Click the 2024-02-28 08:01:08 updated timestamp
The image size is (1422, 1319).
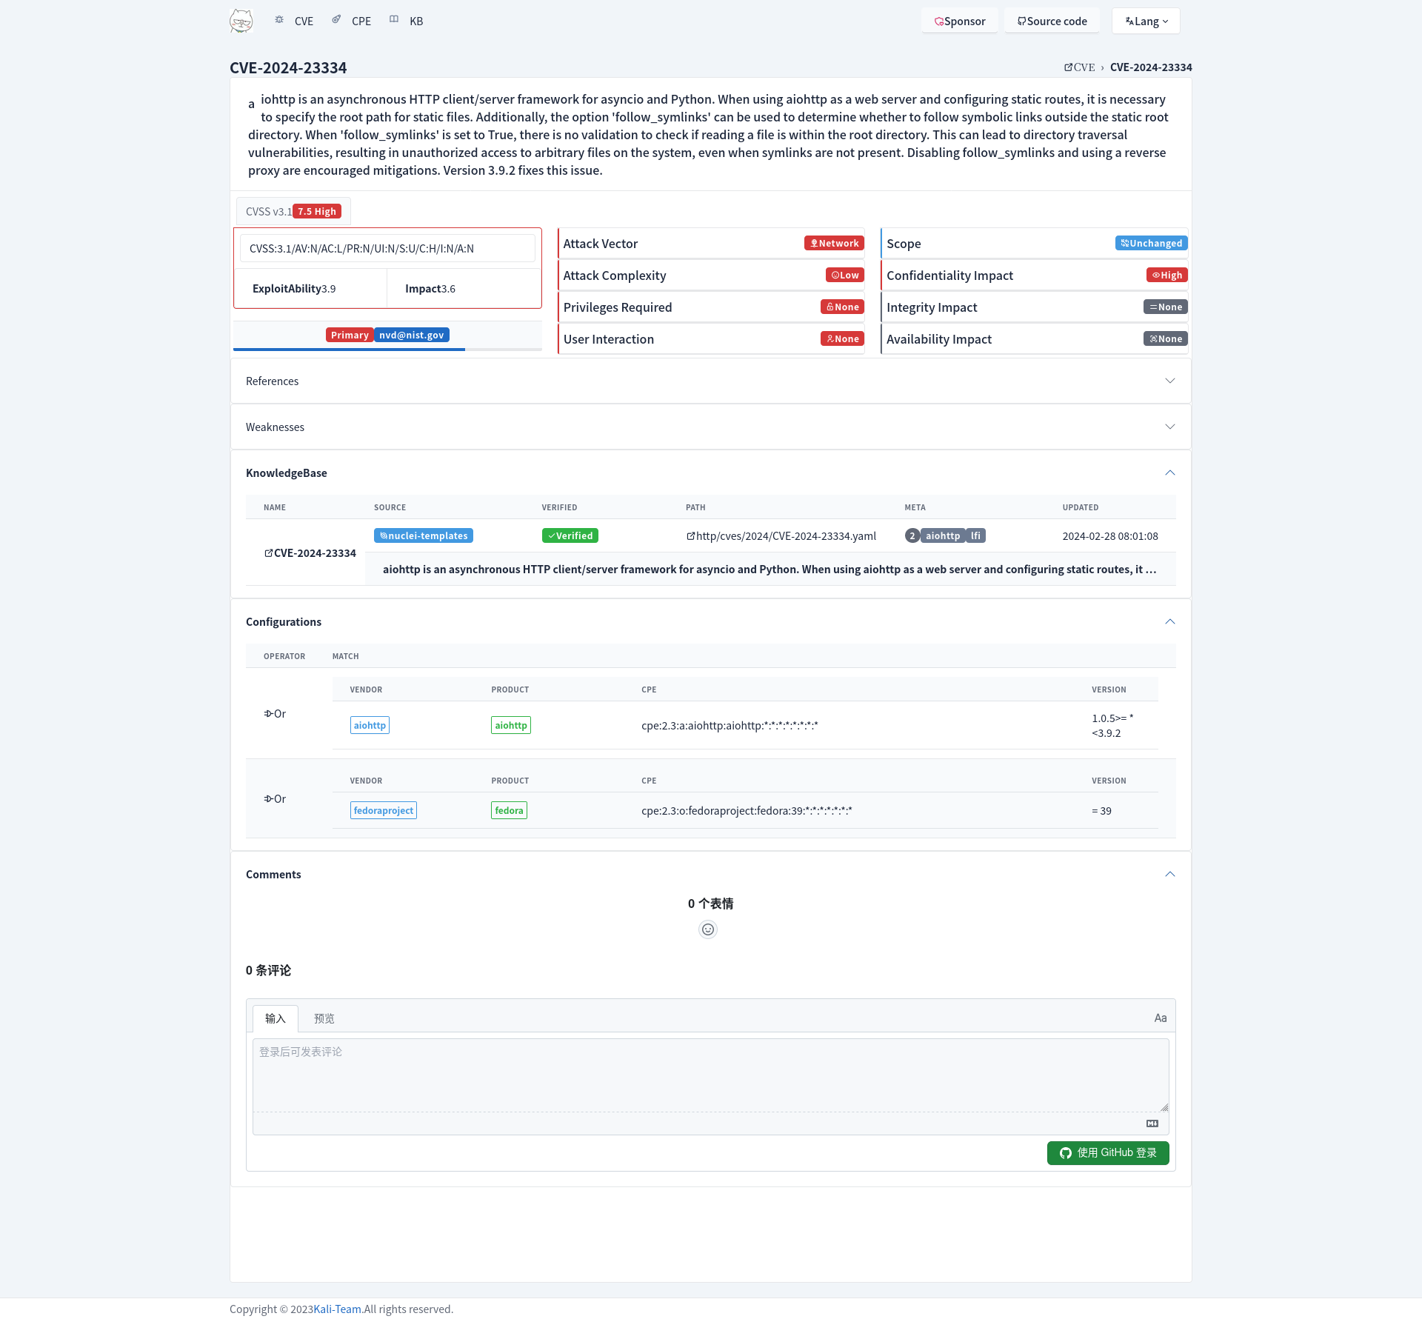[1110, 535]
